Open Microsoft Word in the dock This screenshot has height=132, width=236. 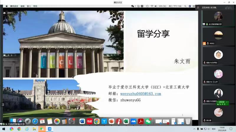[82, 121]
